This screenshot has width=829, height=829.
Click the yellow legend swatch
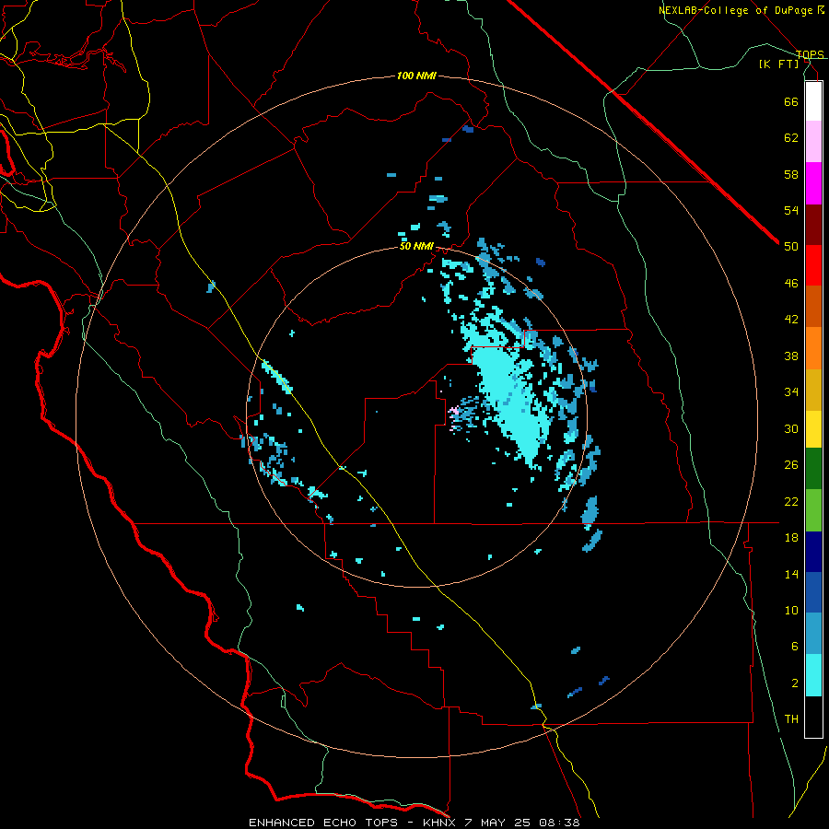point(813,429)
